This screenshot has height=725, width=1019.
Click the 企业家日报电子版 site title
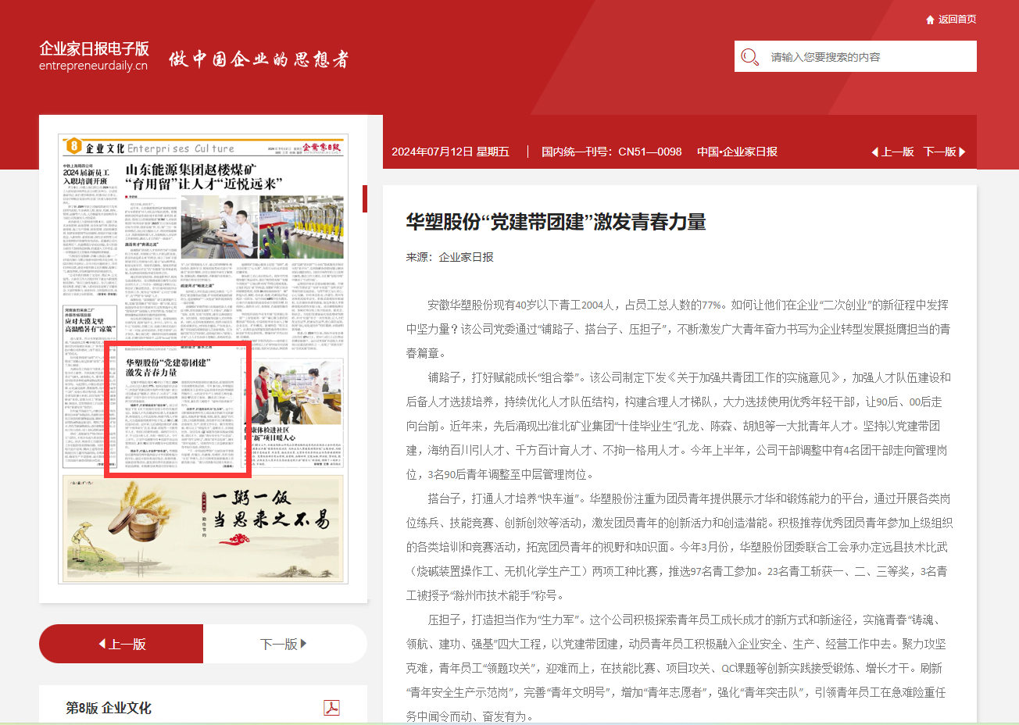click(94, 48)
